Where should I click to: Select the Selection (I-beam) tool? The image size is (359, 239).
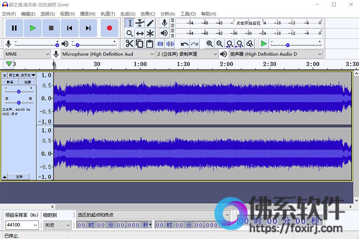coord(130,23)
